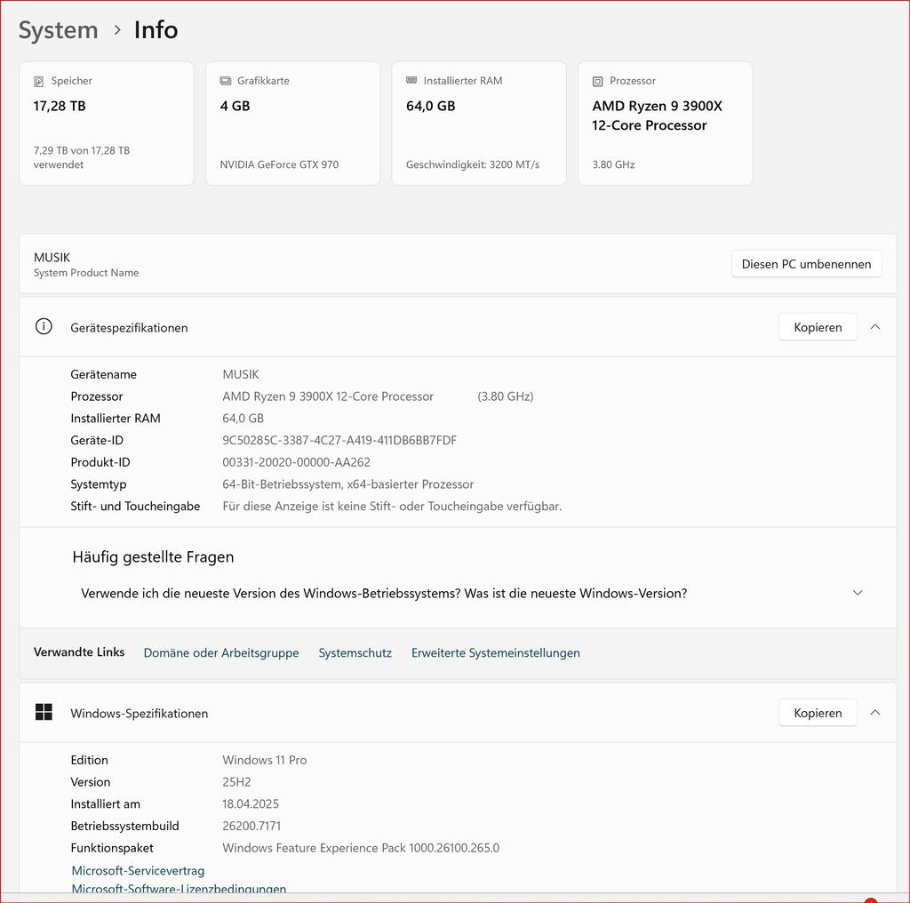Expand the FAQ 'Verwende ich die neueste Version'
Image resolution: width=910 pixels, height=903 pixels.
pyautogui.click(x=384, y=593)
